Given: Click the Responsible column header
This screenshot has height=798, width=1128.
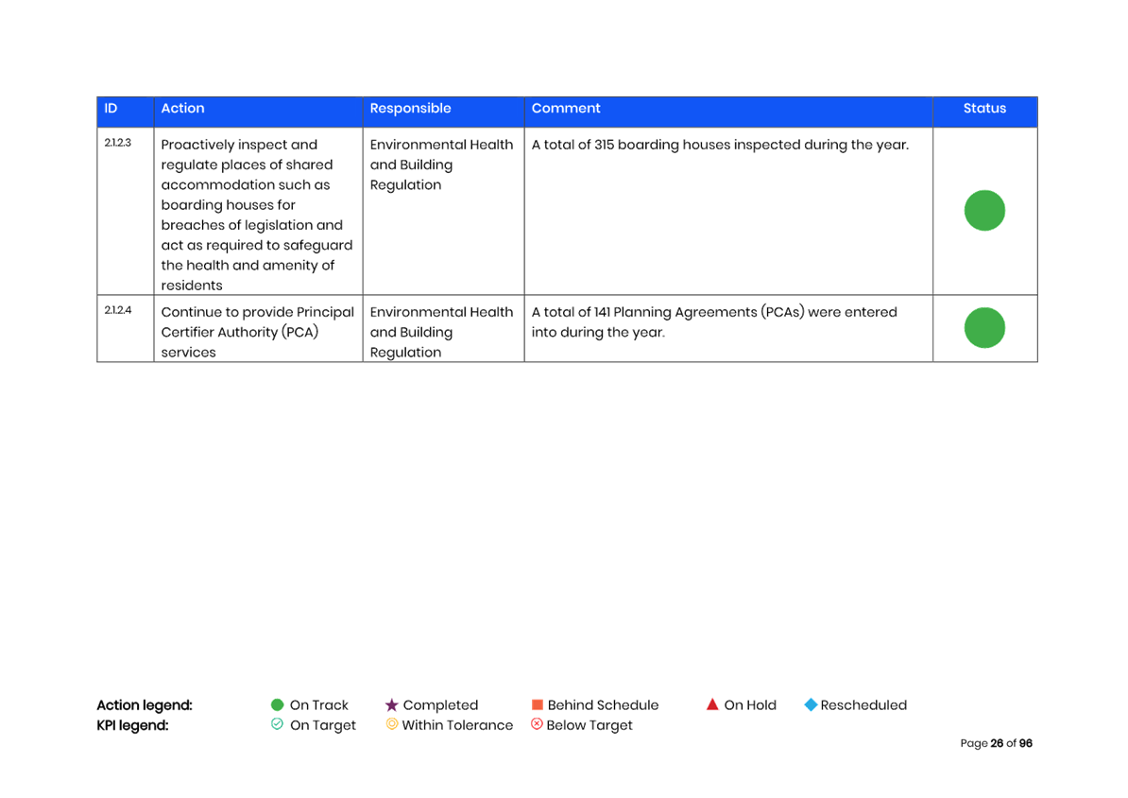Looking at the screenshot, I should (x=410, y=109).
